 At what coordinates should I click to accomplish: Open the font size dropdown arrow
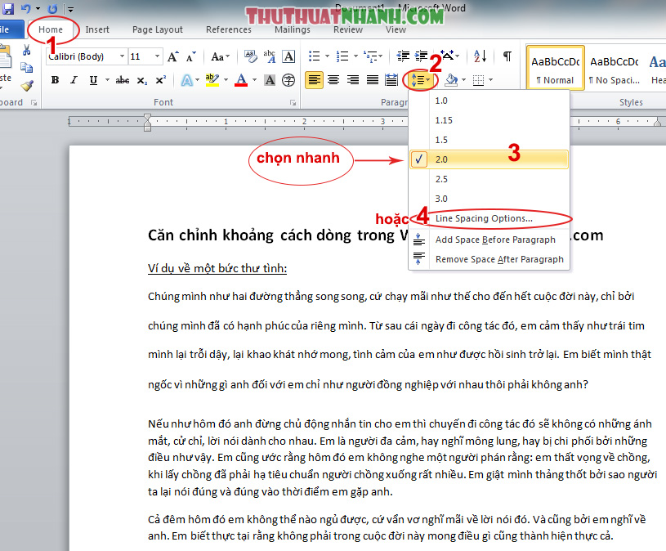click(157, 56)
